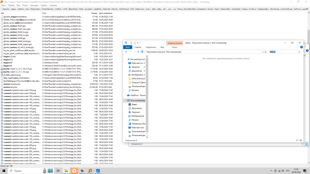The image size is (310, 174).
Task: Clear the 'interia' search box
Action: [299, 52]
